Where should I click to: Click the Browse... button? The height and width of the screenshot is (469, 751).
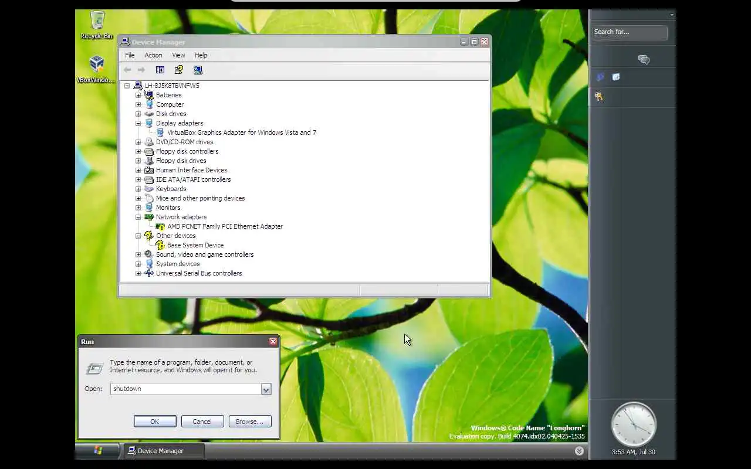pyautogui.click(x=250, y=422)
